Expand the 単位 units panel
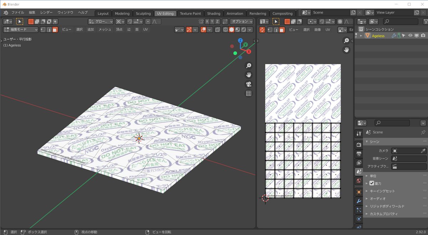 [372, 176]
